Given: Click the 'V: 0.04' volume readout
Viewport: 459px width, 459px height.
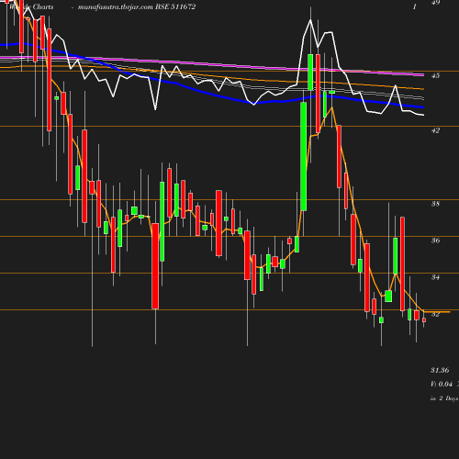Looking at the screenshot, I should (x=442, y=384).
